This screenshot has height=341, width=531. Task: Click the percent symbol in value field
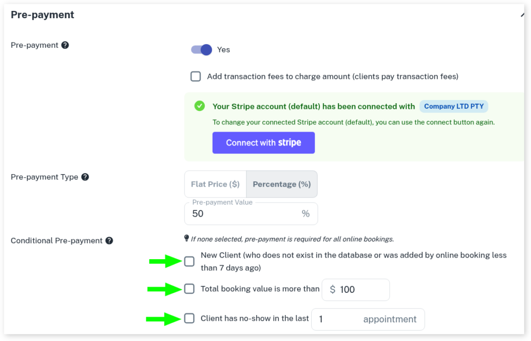tap(305, 214)
